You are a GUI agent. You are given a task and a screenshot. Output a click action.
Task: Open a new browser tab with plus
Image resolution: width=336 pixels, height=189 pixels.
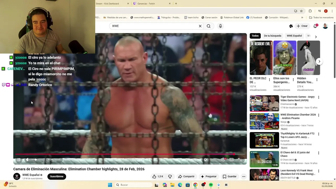[x=176, y=4]
